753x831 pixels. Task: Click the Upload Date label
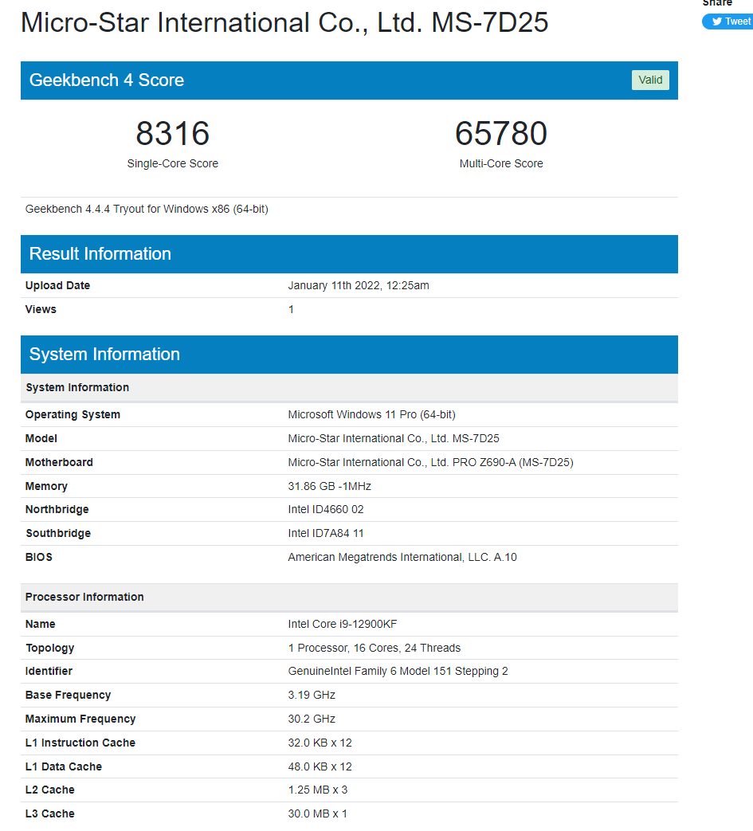(x=57, y=286)
